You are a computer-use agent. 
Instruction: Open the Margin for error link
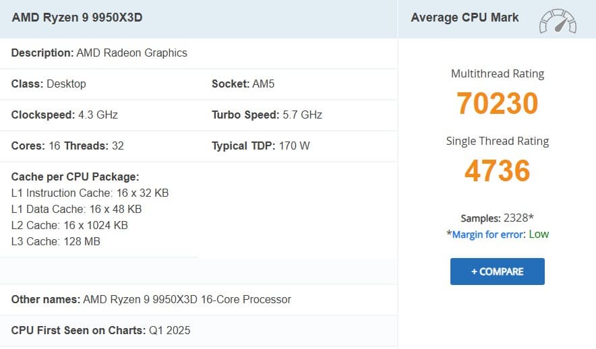click(487, 234)
